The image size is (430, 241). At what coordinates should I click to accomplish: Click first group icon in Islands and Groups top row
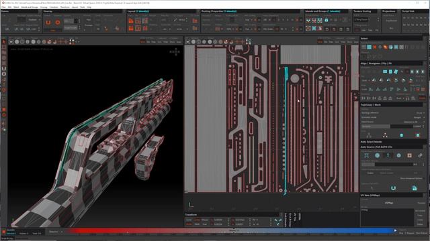click(308, 20)
